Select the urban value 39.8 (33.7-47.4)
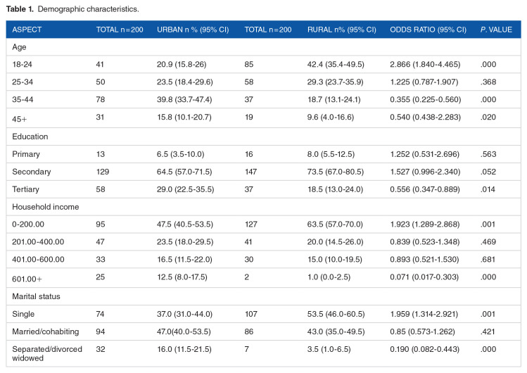This screenshot has width=527, height=373. 186,100
